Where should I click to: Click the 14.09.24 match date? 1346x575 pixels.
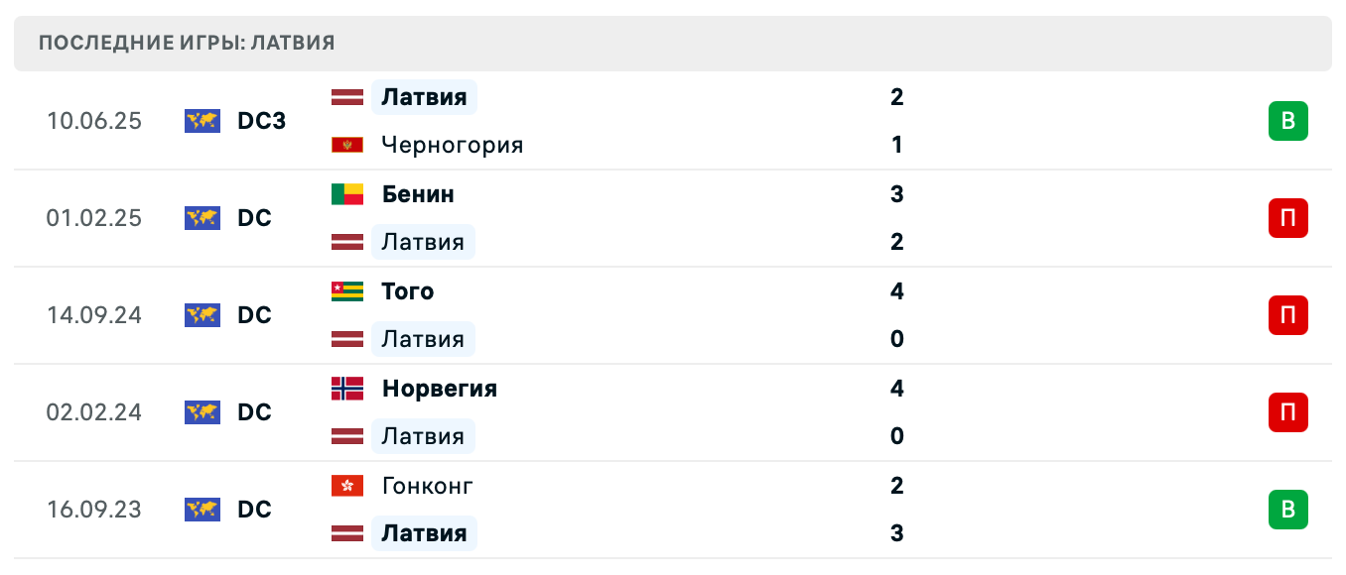click(x=94, y=315)
